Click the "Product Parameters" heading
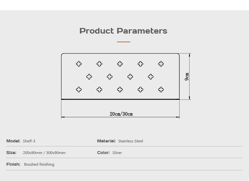 click(123, 31)
